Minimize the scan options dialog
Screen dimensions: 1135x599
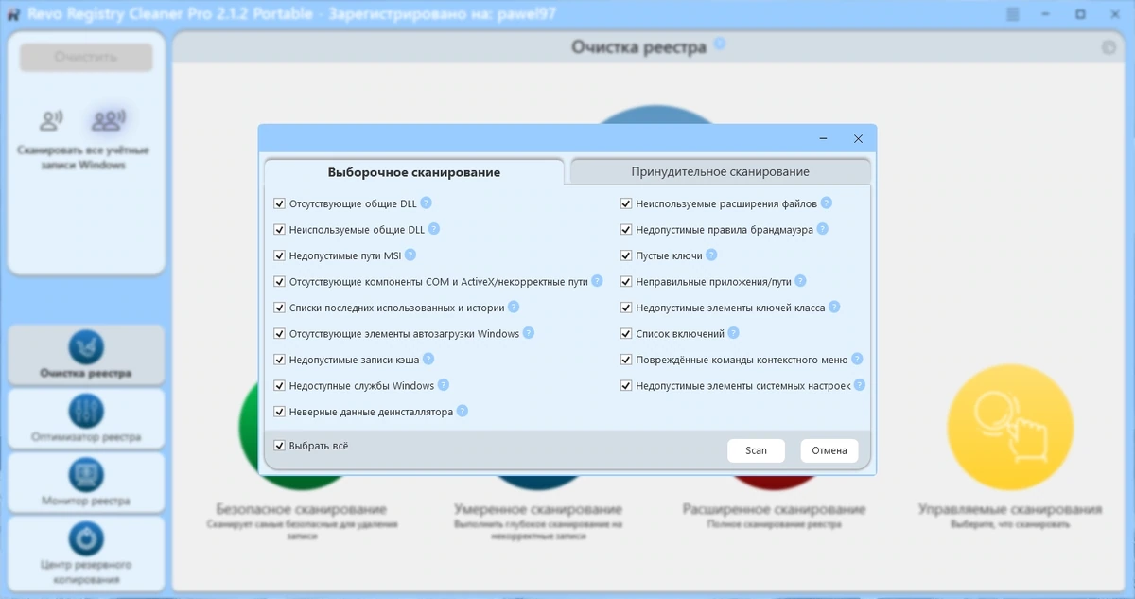825,138
